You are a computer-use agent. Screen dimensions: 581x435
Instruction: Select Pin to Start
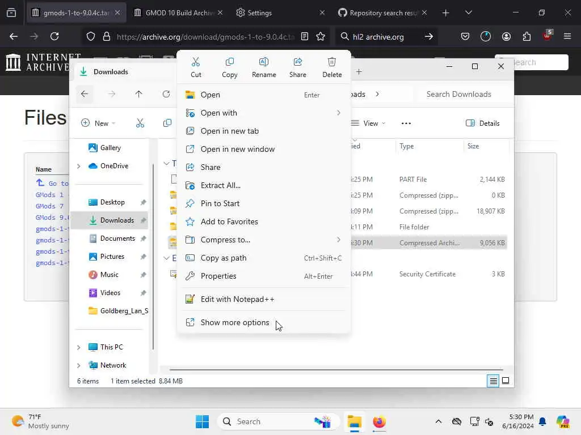point(263,203)
